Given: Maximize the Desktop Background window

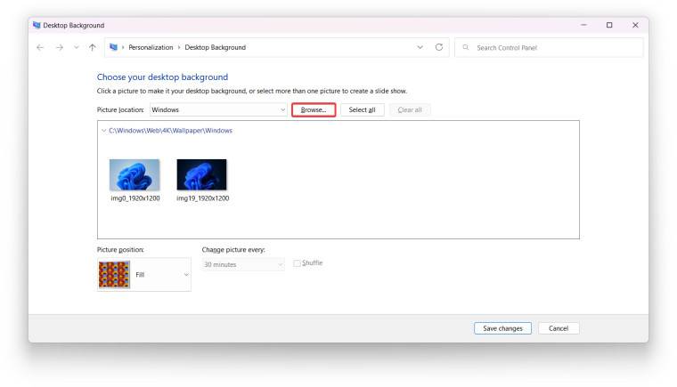Looking at the screenshot, I should 609,25.
